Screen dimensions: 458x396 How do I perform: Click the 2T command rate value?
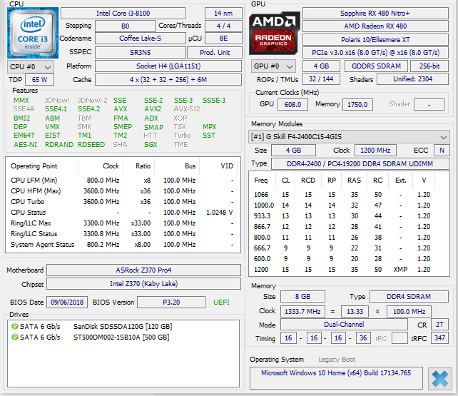point(439,325)
